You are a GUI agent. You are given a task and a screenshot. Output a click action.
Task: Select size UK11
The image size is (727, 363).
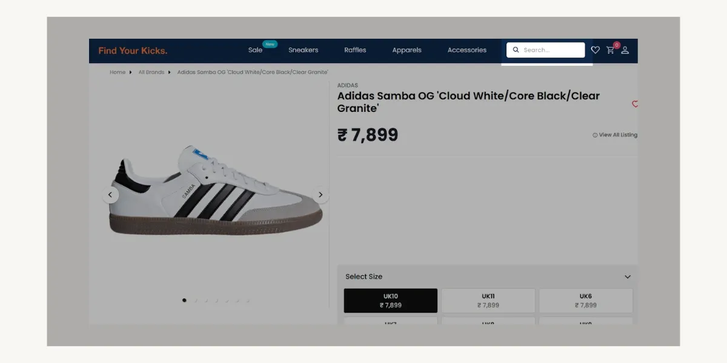pyautogui.click(x=488, y=300)
